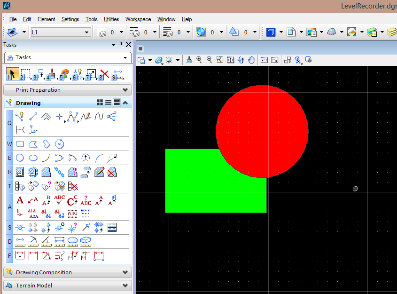Open the Element menu
This screenshot has width=397, height=294.
[46, 19]
